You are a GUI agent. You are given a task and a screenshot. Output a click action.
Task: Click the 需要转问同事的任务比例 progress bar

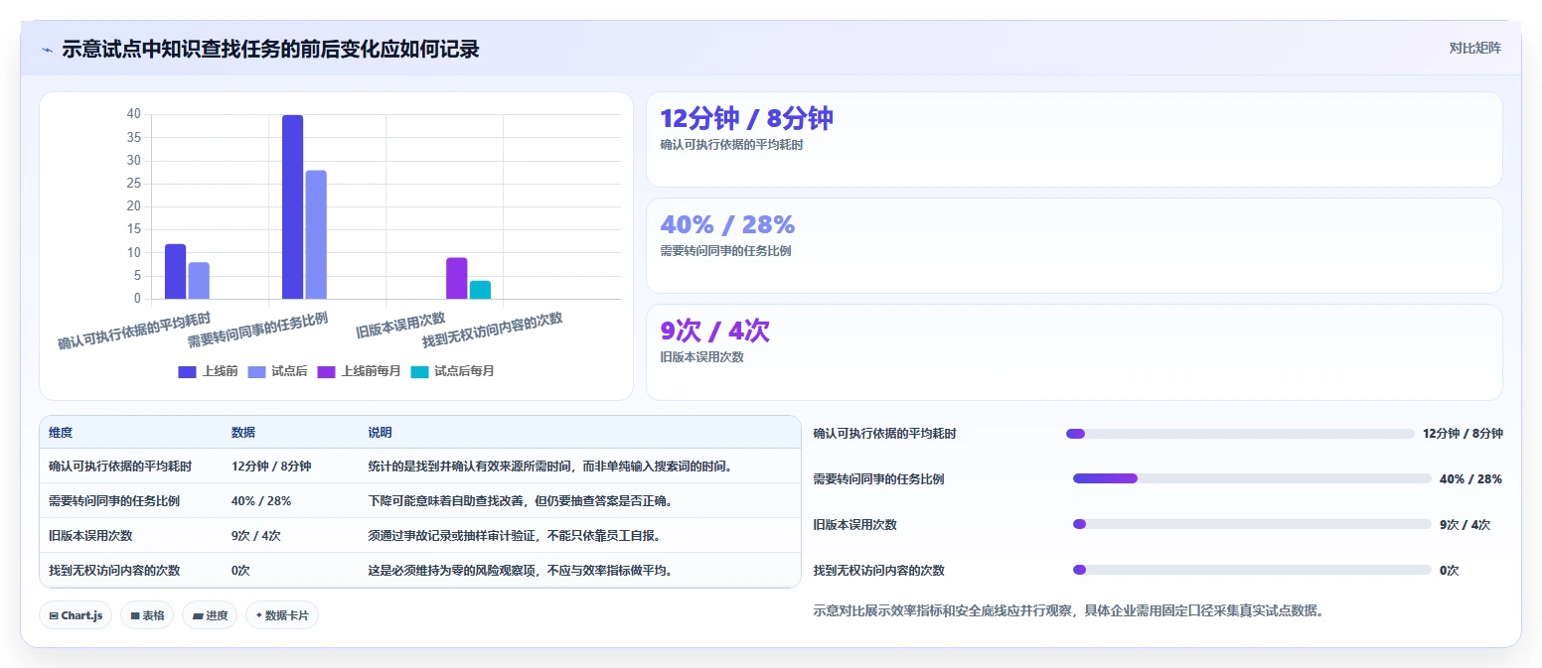1252,478
